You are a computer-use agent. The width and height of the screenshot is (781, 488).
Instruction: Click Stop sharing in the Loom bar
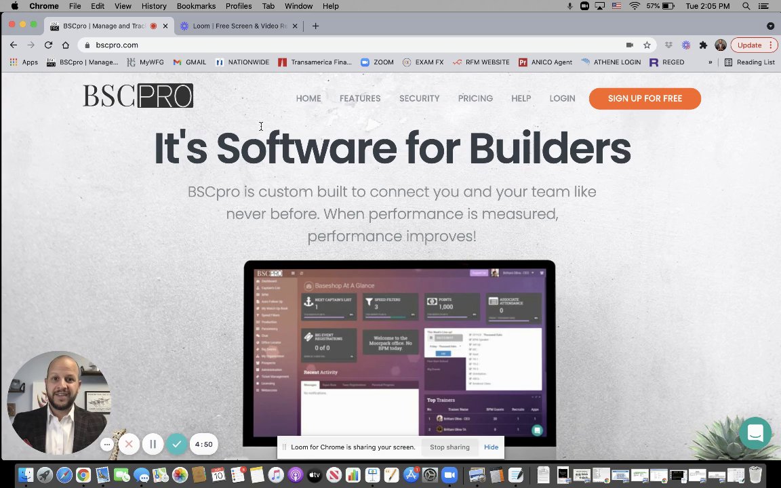(x=449, y=447)
